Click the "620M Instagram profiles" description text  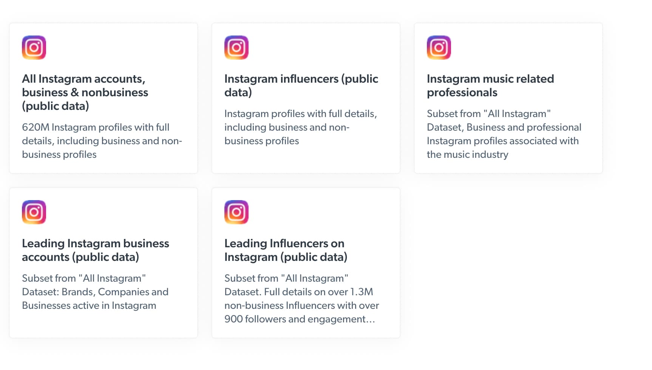(x=102, y=141)
